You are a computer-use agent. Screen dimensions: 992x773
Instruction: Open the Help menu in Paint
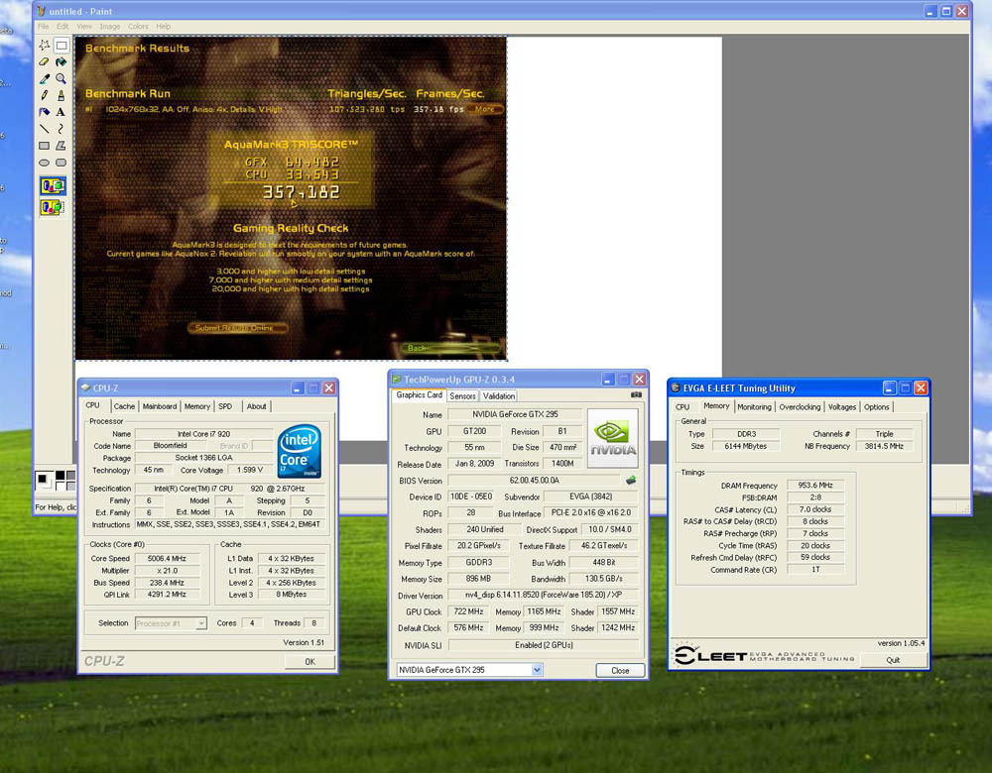coord(164,27)
